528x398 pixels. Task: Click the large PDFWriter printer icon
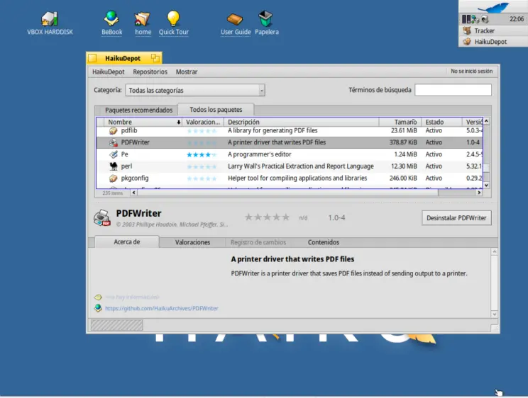pyautogui.click(x=102, y=217)
